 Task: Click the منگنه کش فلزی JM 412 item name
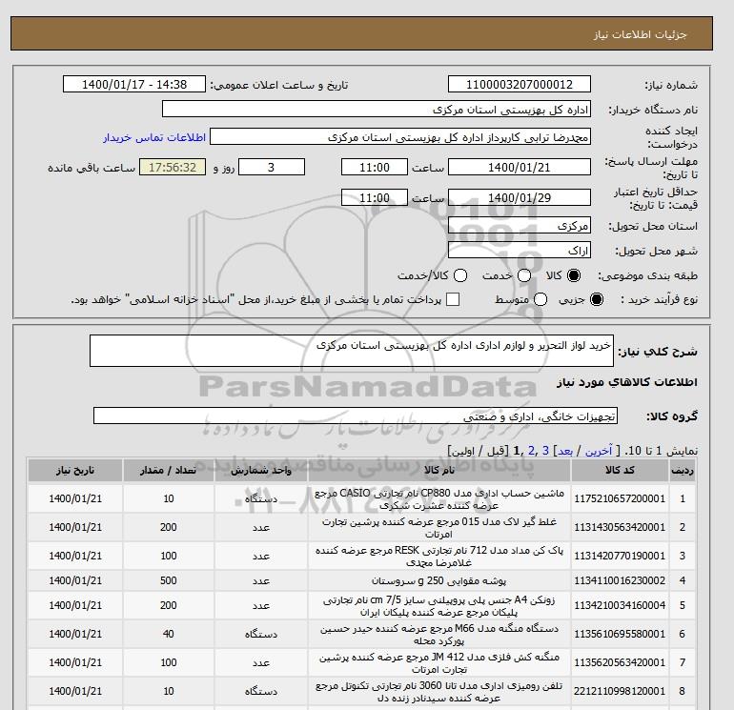click(439, 662)
